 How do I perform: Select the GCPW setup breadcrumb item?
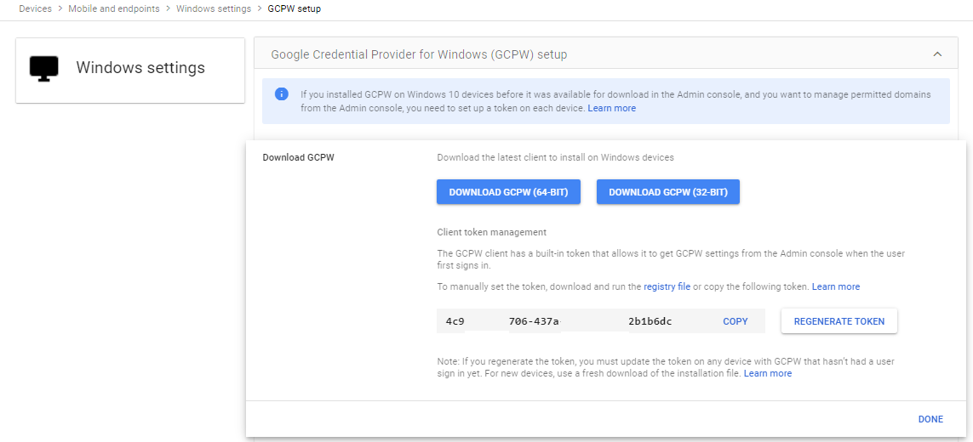(x=295, y=9)
